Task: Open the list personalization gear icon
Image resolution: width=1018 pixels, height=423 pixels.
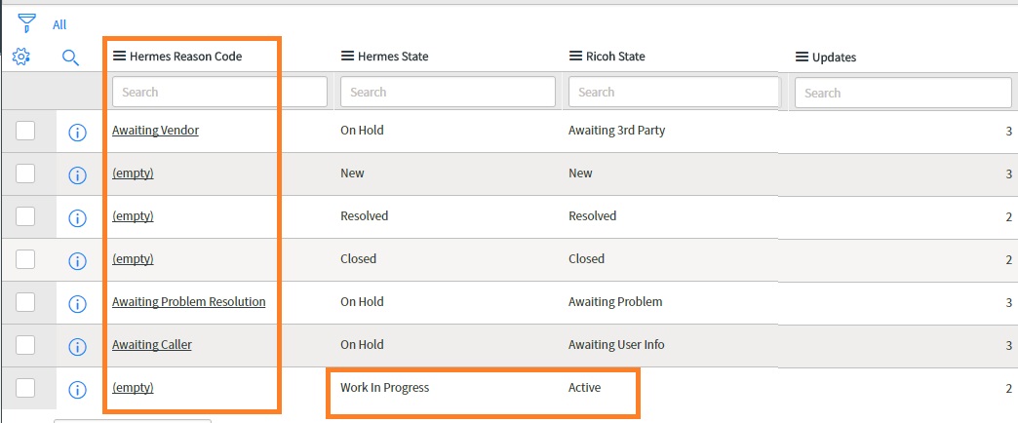Action: point(21,58)
